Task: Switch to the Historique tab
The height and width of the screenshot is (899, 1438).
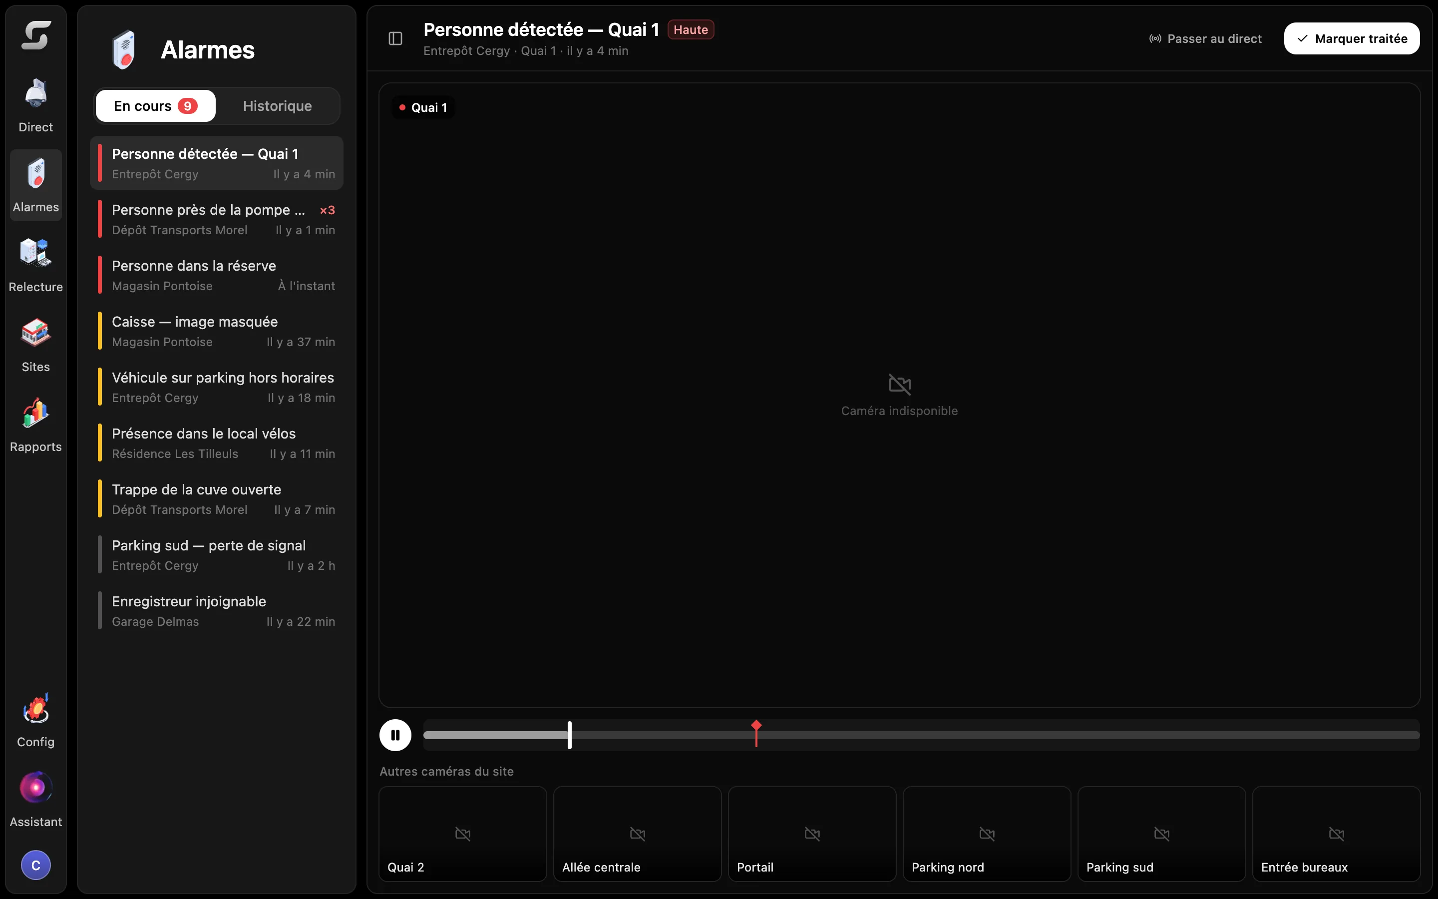Action: (x=278, y=106)
